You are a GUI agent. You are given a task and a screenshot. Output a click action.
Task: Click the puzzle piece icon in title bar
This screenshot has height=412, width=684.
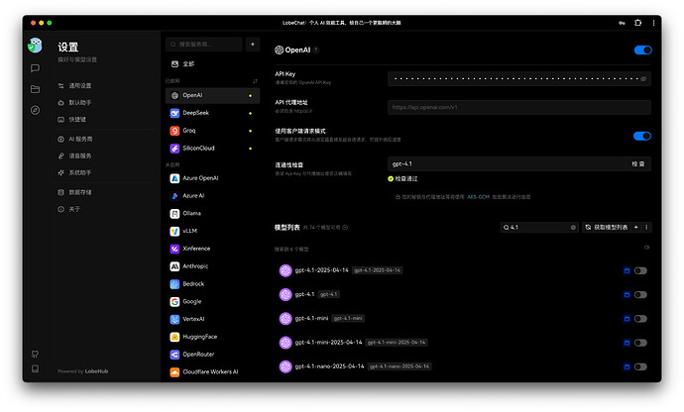[x=637, y=23]
